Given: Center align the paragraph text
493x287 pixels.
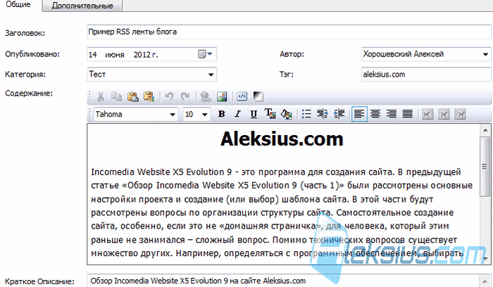Looking at the screenshot, I should (x=375, y=114).
